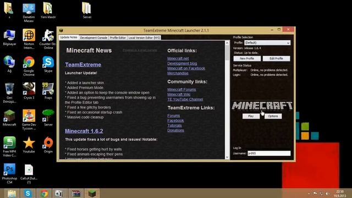Click the volume icon in system tray

[327, 194]
